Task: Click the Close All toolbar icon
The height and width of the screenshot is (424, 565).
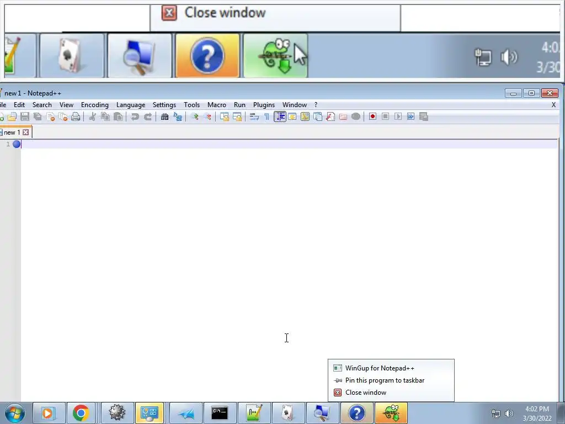Action: click(63, 116)
